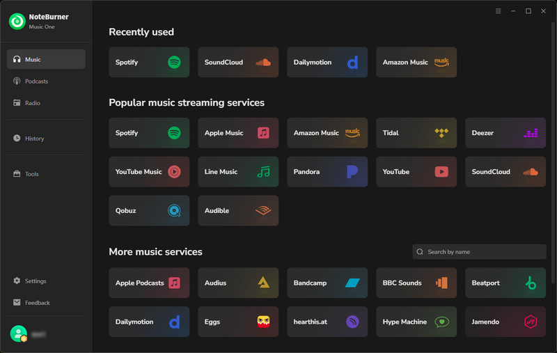Select YouTube Music service card
This screenshot has height=353, width=557.
point(149,171)
